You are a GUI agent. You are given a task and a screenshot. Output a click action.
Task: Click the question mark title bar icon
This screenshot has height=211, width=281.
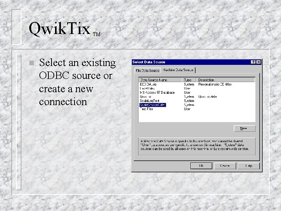[x=253, y=62]
